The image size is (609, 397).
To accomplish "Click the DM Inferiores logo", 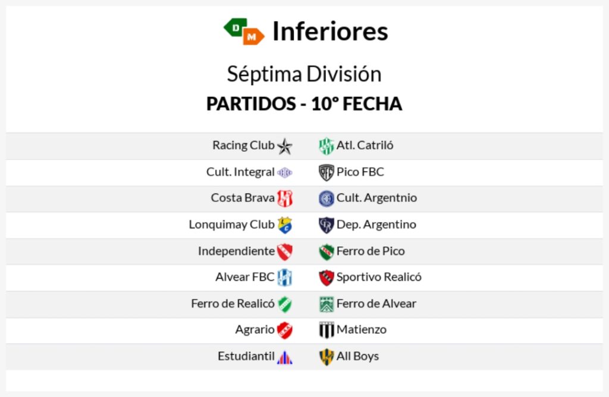I will (244, 32).
